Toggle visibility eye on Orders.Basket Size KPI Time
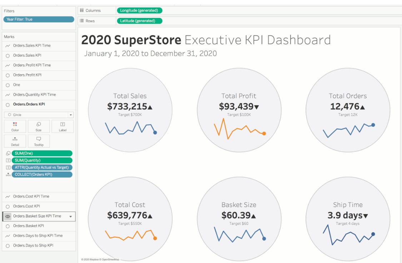 pos(8,216)
